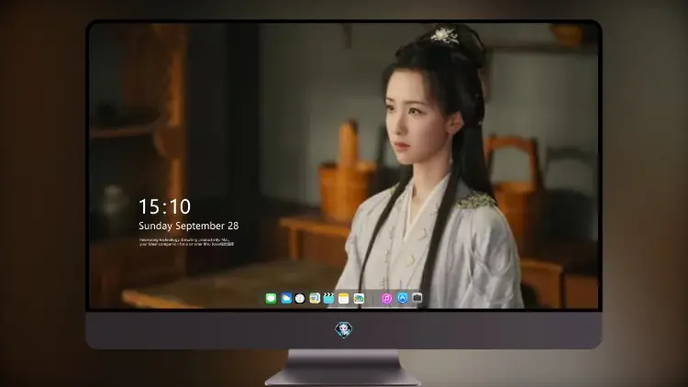Open the green Messages dock icon
The height and width of the screenshot is (387, 688).
click(271, 299)
